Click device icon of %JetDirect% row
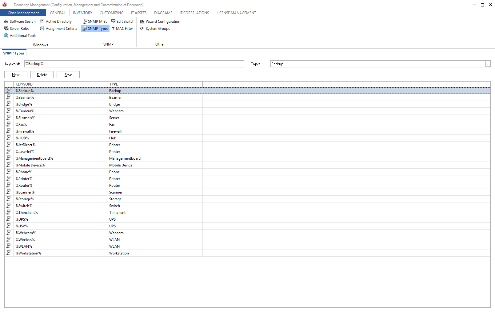 (9, 145)
